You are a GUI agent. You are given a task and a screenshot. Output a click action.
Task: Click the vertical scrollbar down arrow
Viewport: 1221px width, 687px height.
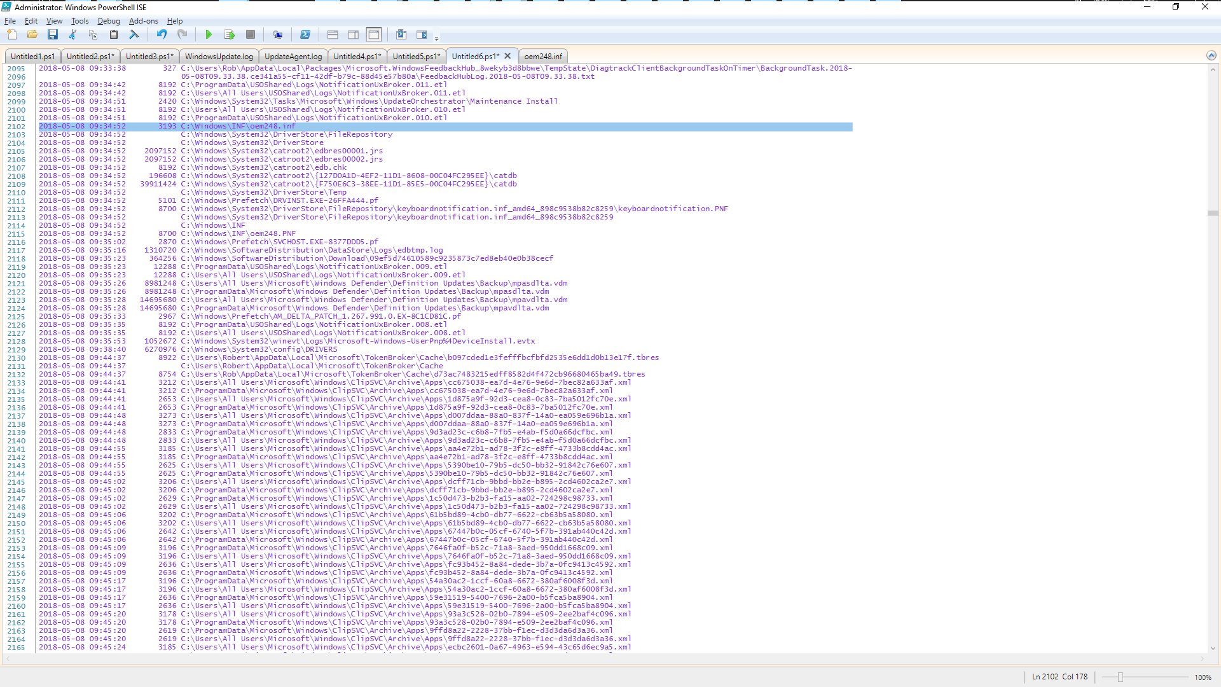[1213, 648]
